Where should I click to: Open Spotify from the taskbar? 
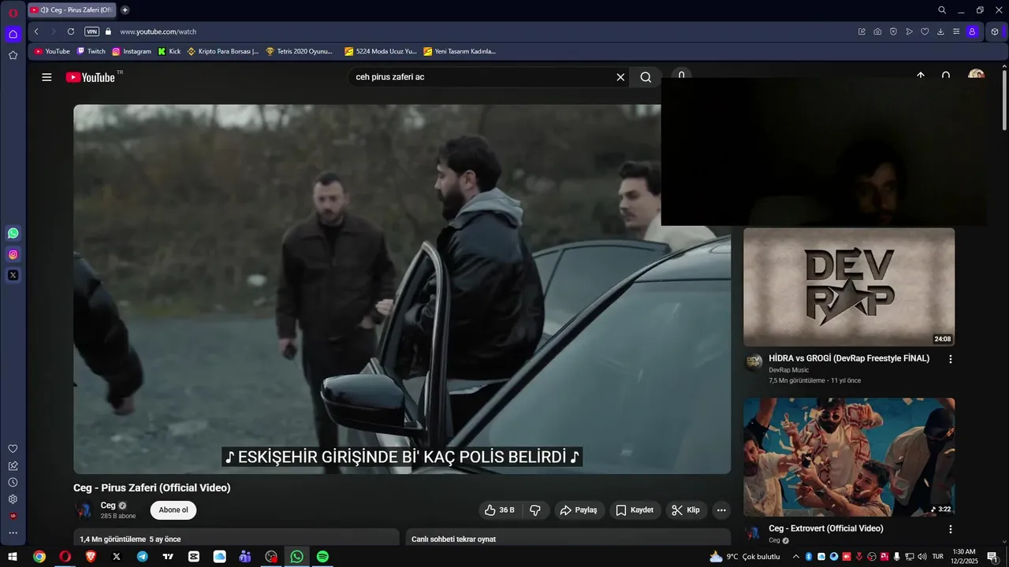(x=322, y=557)
